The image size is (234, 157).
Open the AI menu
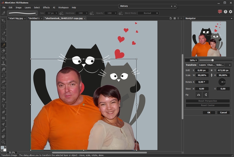[x=54, y=7]
